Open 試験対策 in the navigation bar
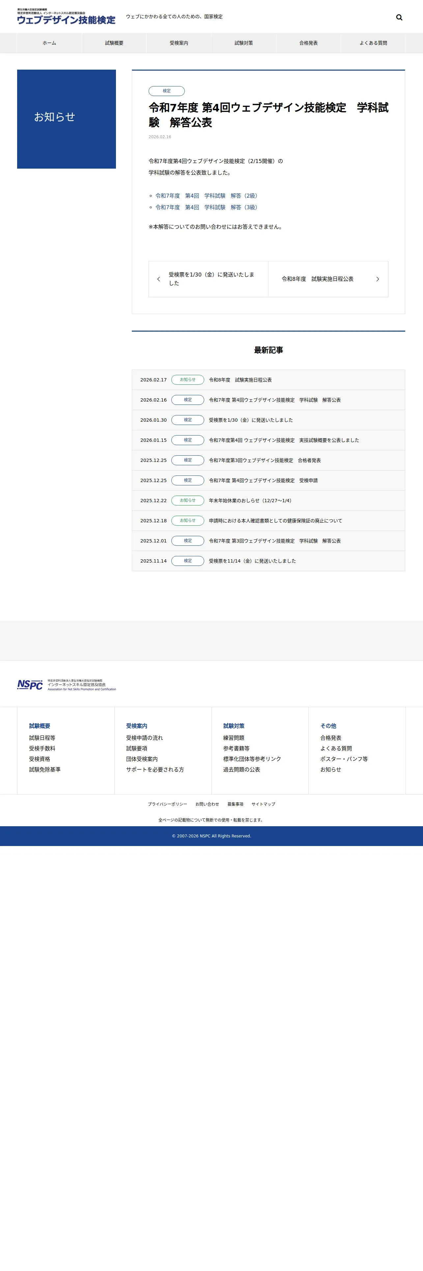Viewport: 423px width, 1271px height. [x=244, y=43]
